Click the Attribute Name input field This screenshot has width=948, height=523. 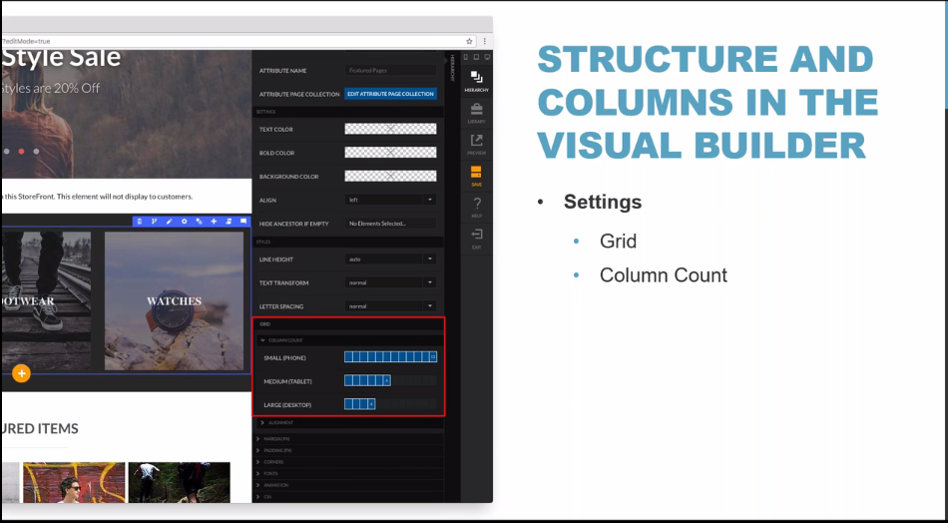tap(390, 70)
